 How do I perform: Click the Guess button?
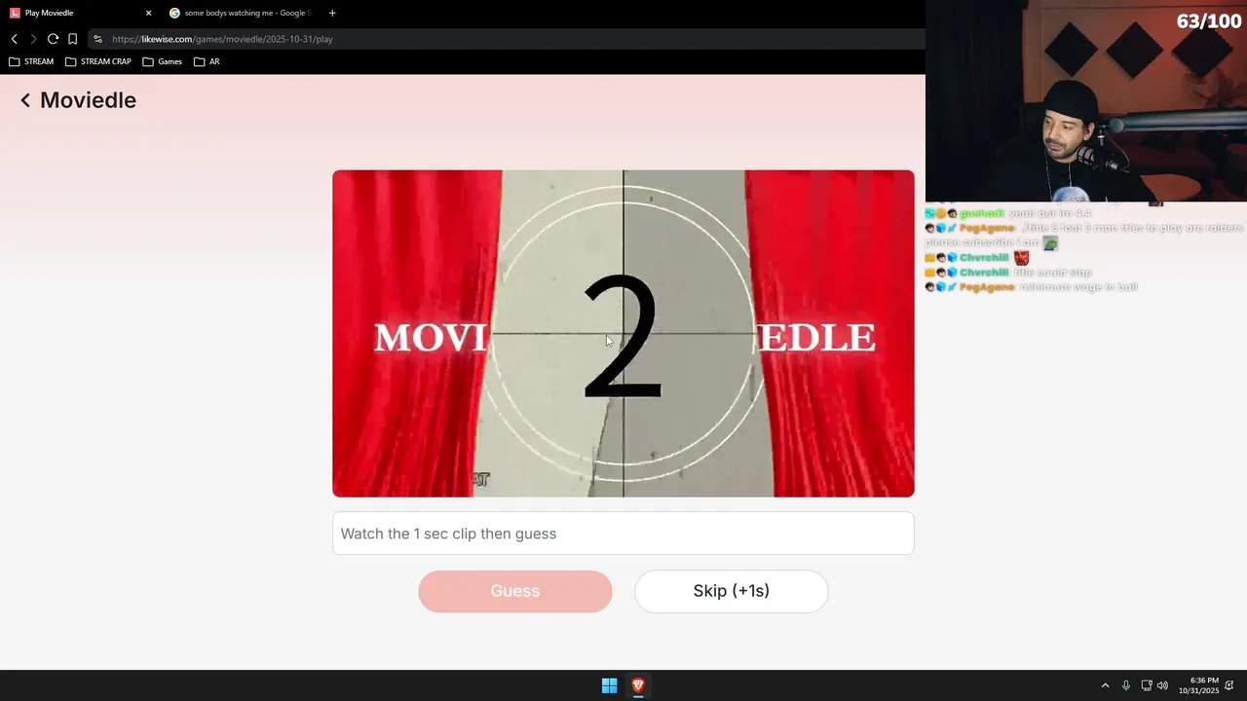click(x=515, y=591)
